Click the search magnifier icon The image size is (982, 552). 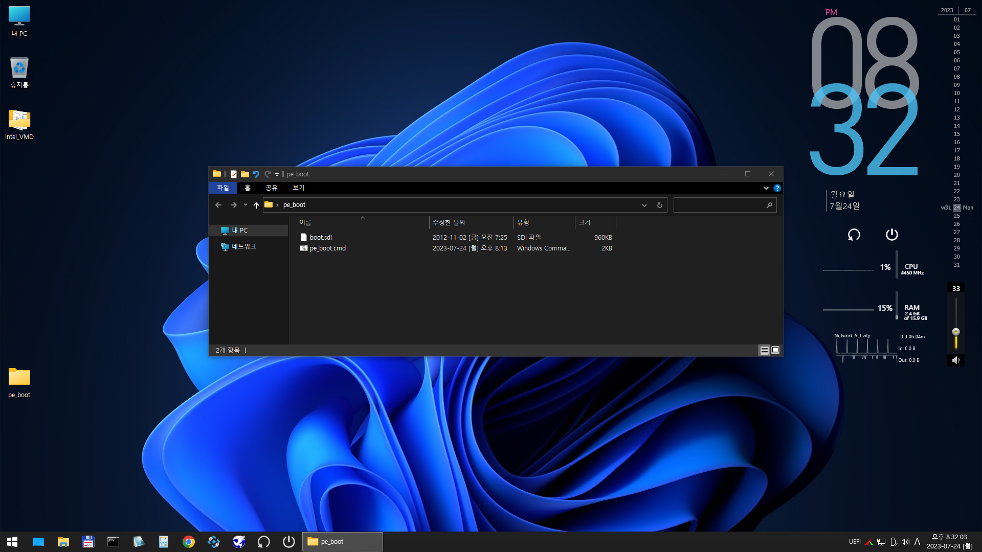[x=769, y=205]
